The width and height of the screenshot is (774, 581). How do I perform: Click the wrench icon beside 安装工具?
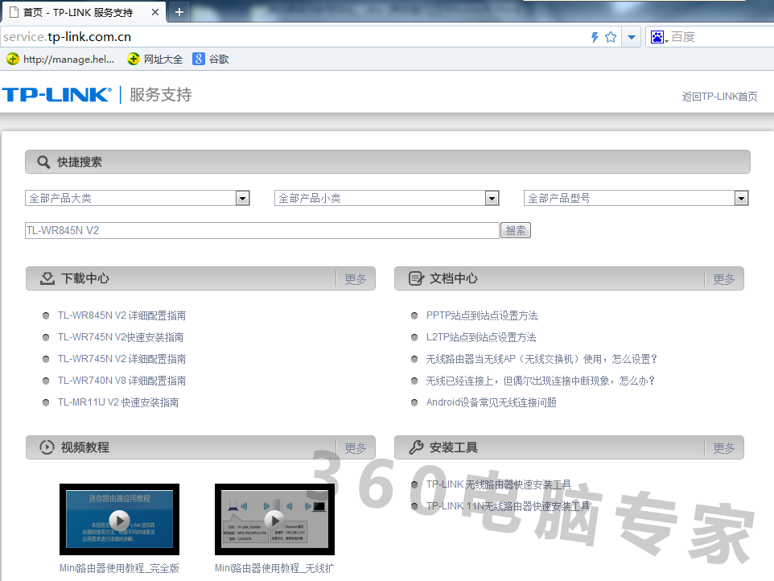[416, 447]
